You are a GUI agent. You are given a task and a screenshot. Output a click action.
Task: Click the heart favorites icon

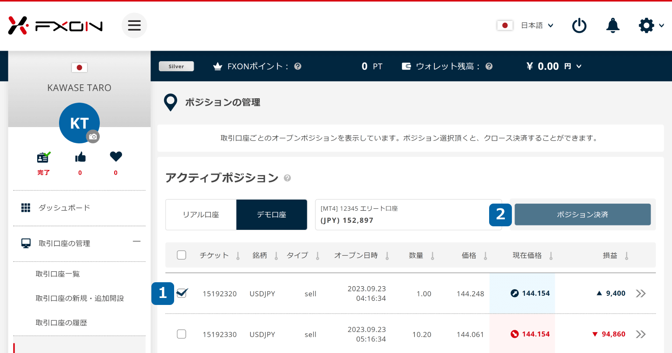click(x=115, y=156)
